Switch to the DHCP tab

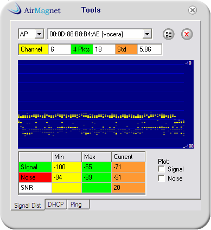56,205
